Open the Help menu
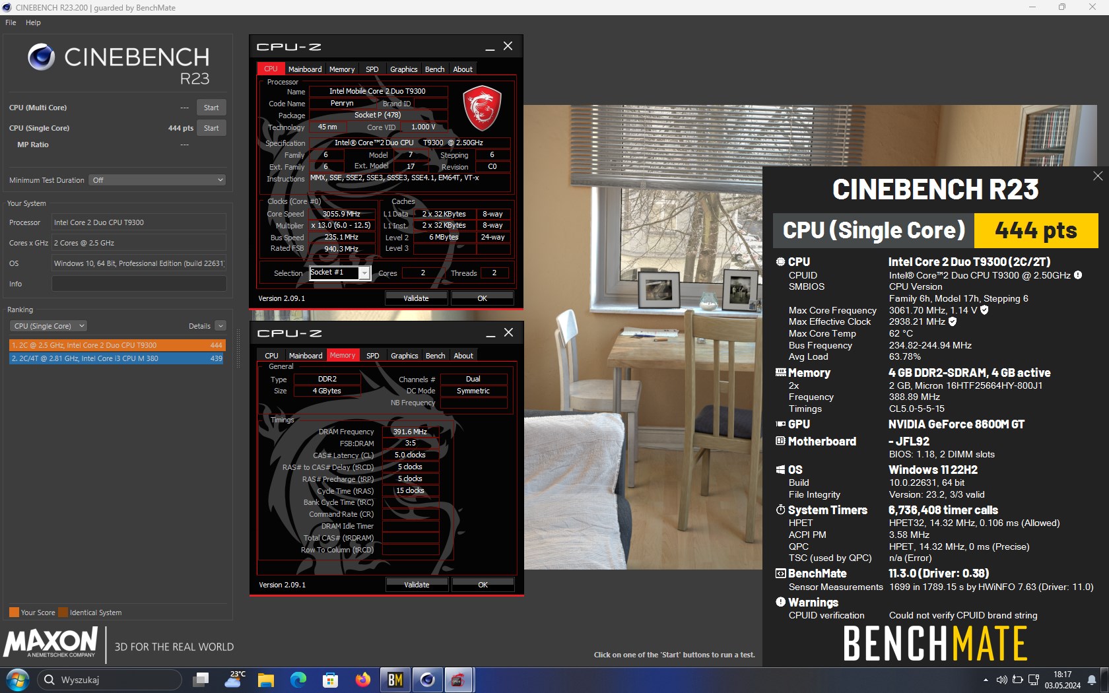Image resolution: width=1109 pixels, height=693 pixels. (x=33, y=22)
